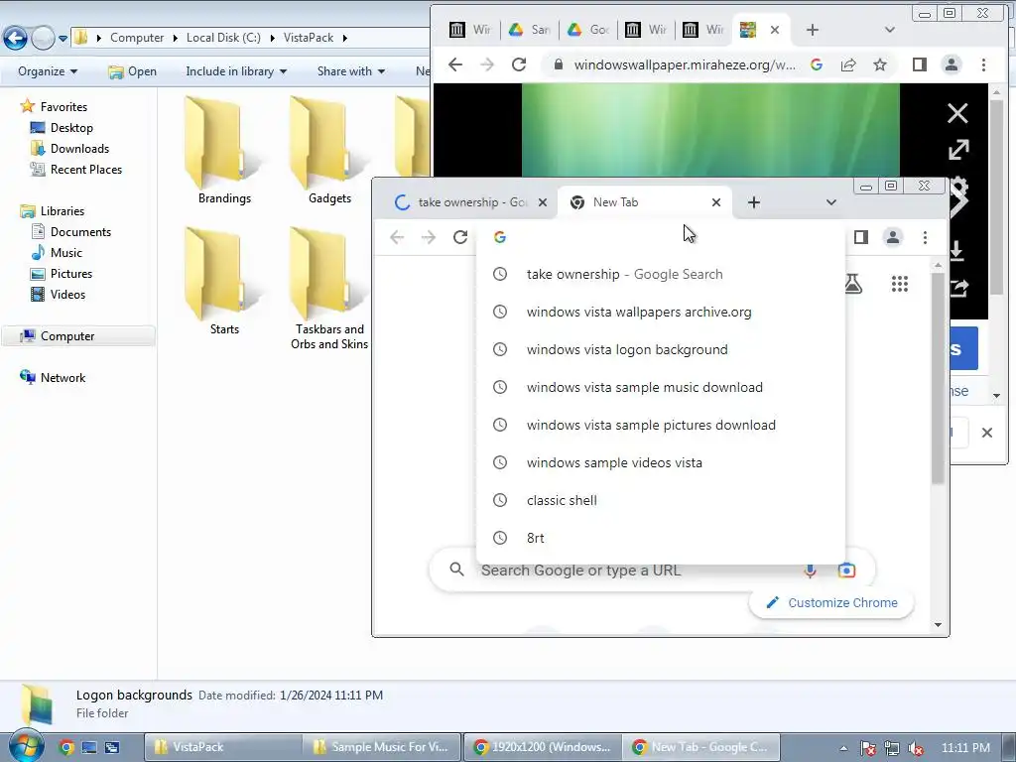Screen dimensions: 1016x762
Task: Open tab search chevron in front Chrome
Action: click(x=830, y=202)
